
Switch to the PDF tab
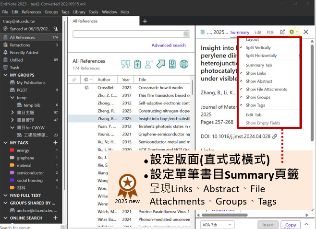point(270,32)
